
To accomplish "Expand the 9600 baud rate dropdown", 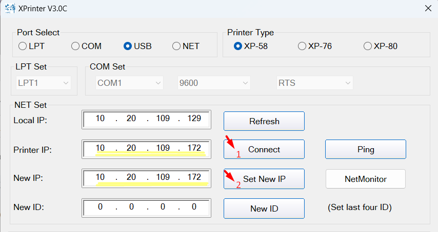I will coord(214,83).
